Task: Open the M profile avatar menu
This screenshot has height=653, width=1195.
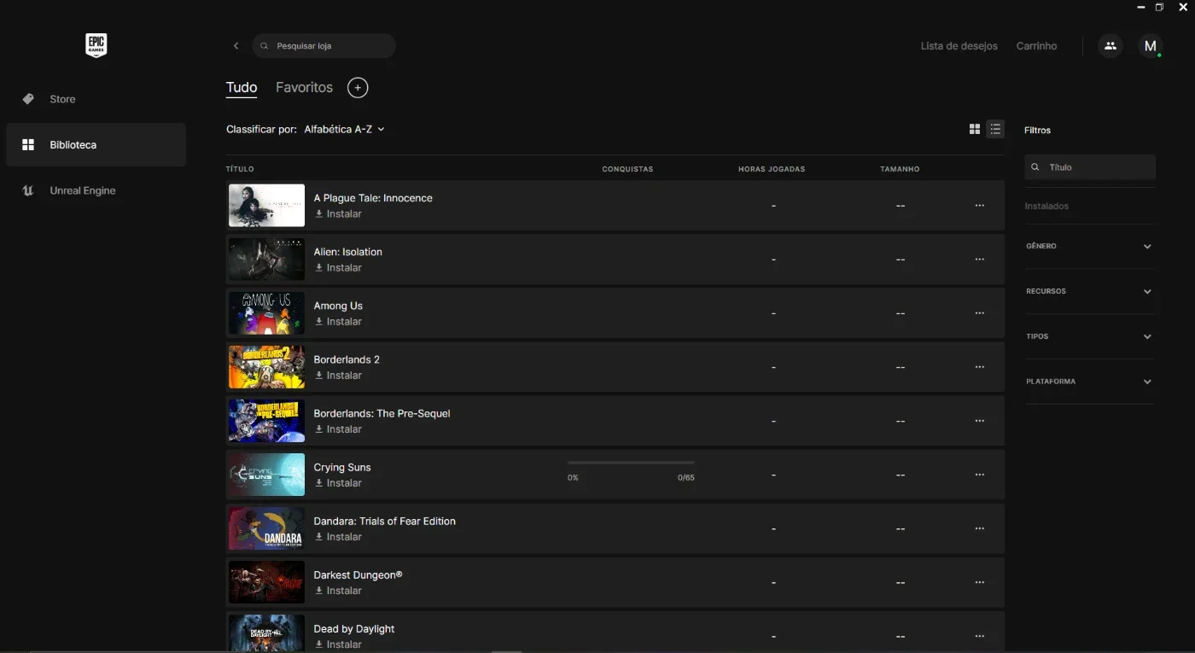Action: coord(1151,46)
